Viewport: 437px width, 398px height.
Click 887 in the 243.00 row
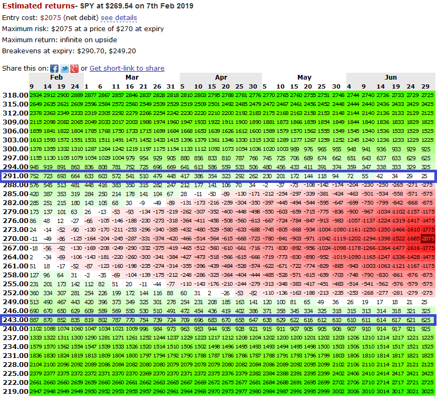[x=34, y=320]
